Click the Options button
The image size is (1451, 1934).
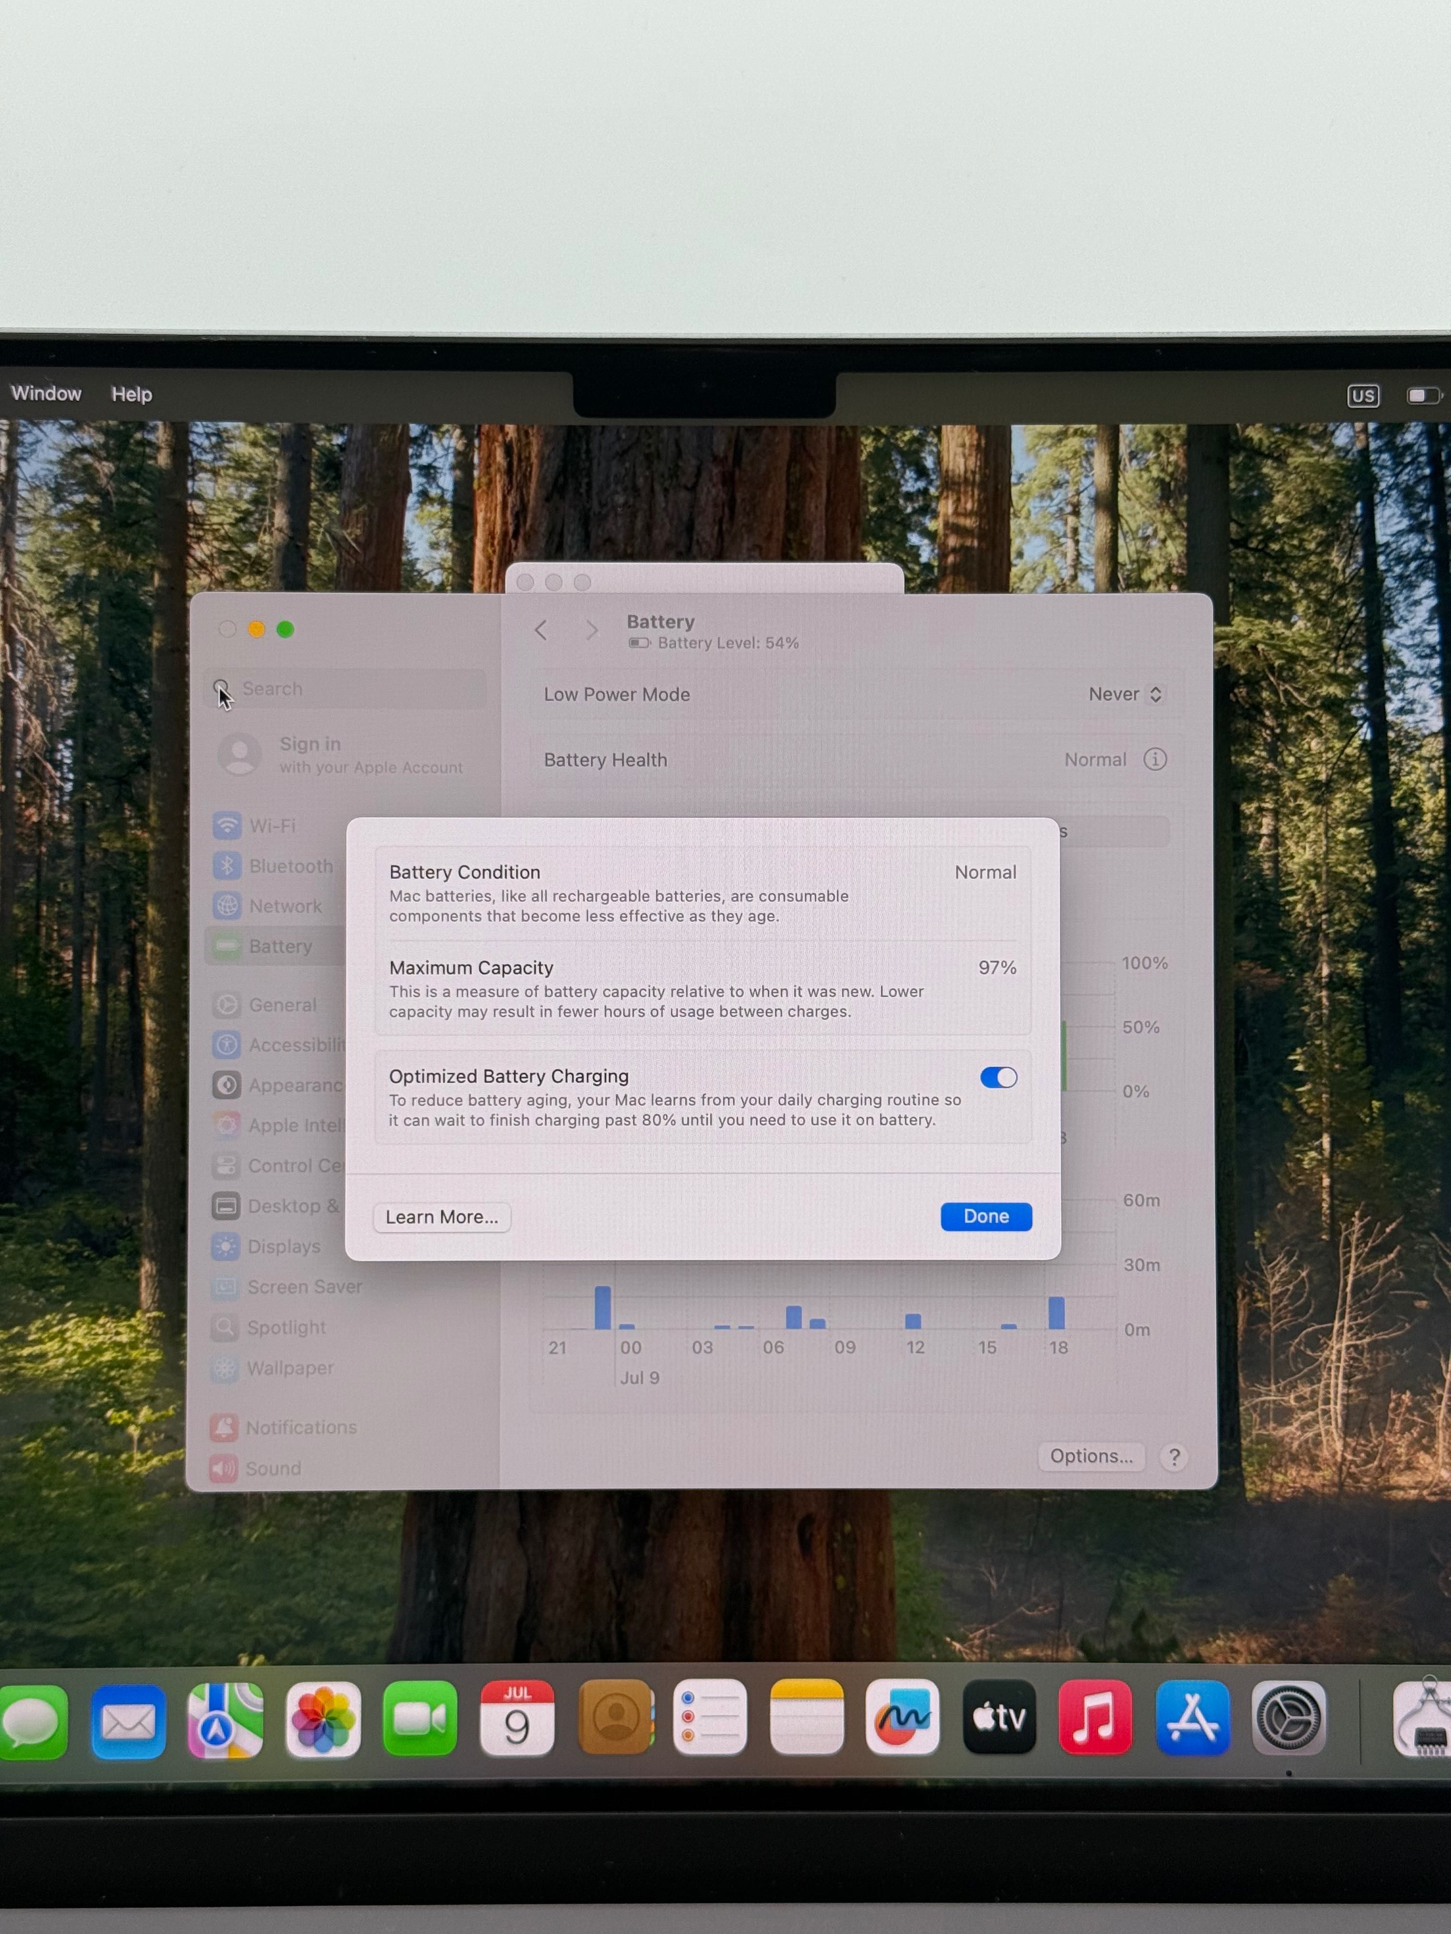click(x=1091, y=1456)
